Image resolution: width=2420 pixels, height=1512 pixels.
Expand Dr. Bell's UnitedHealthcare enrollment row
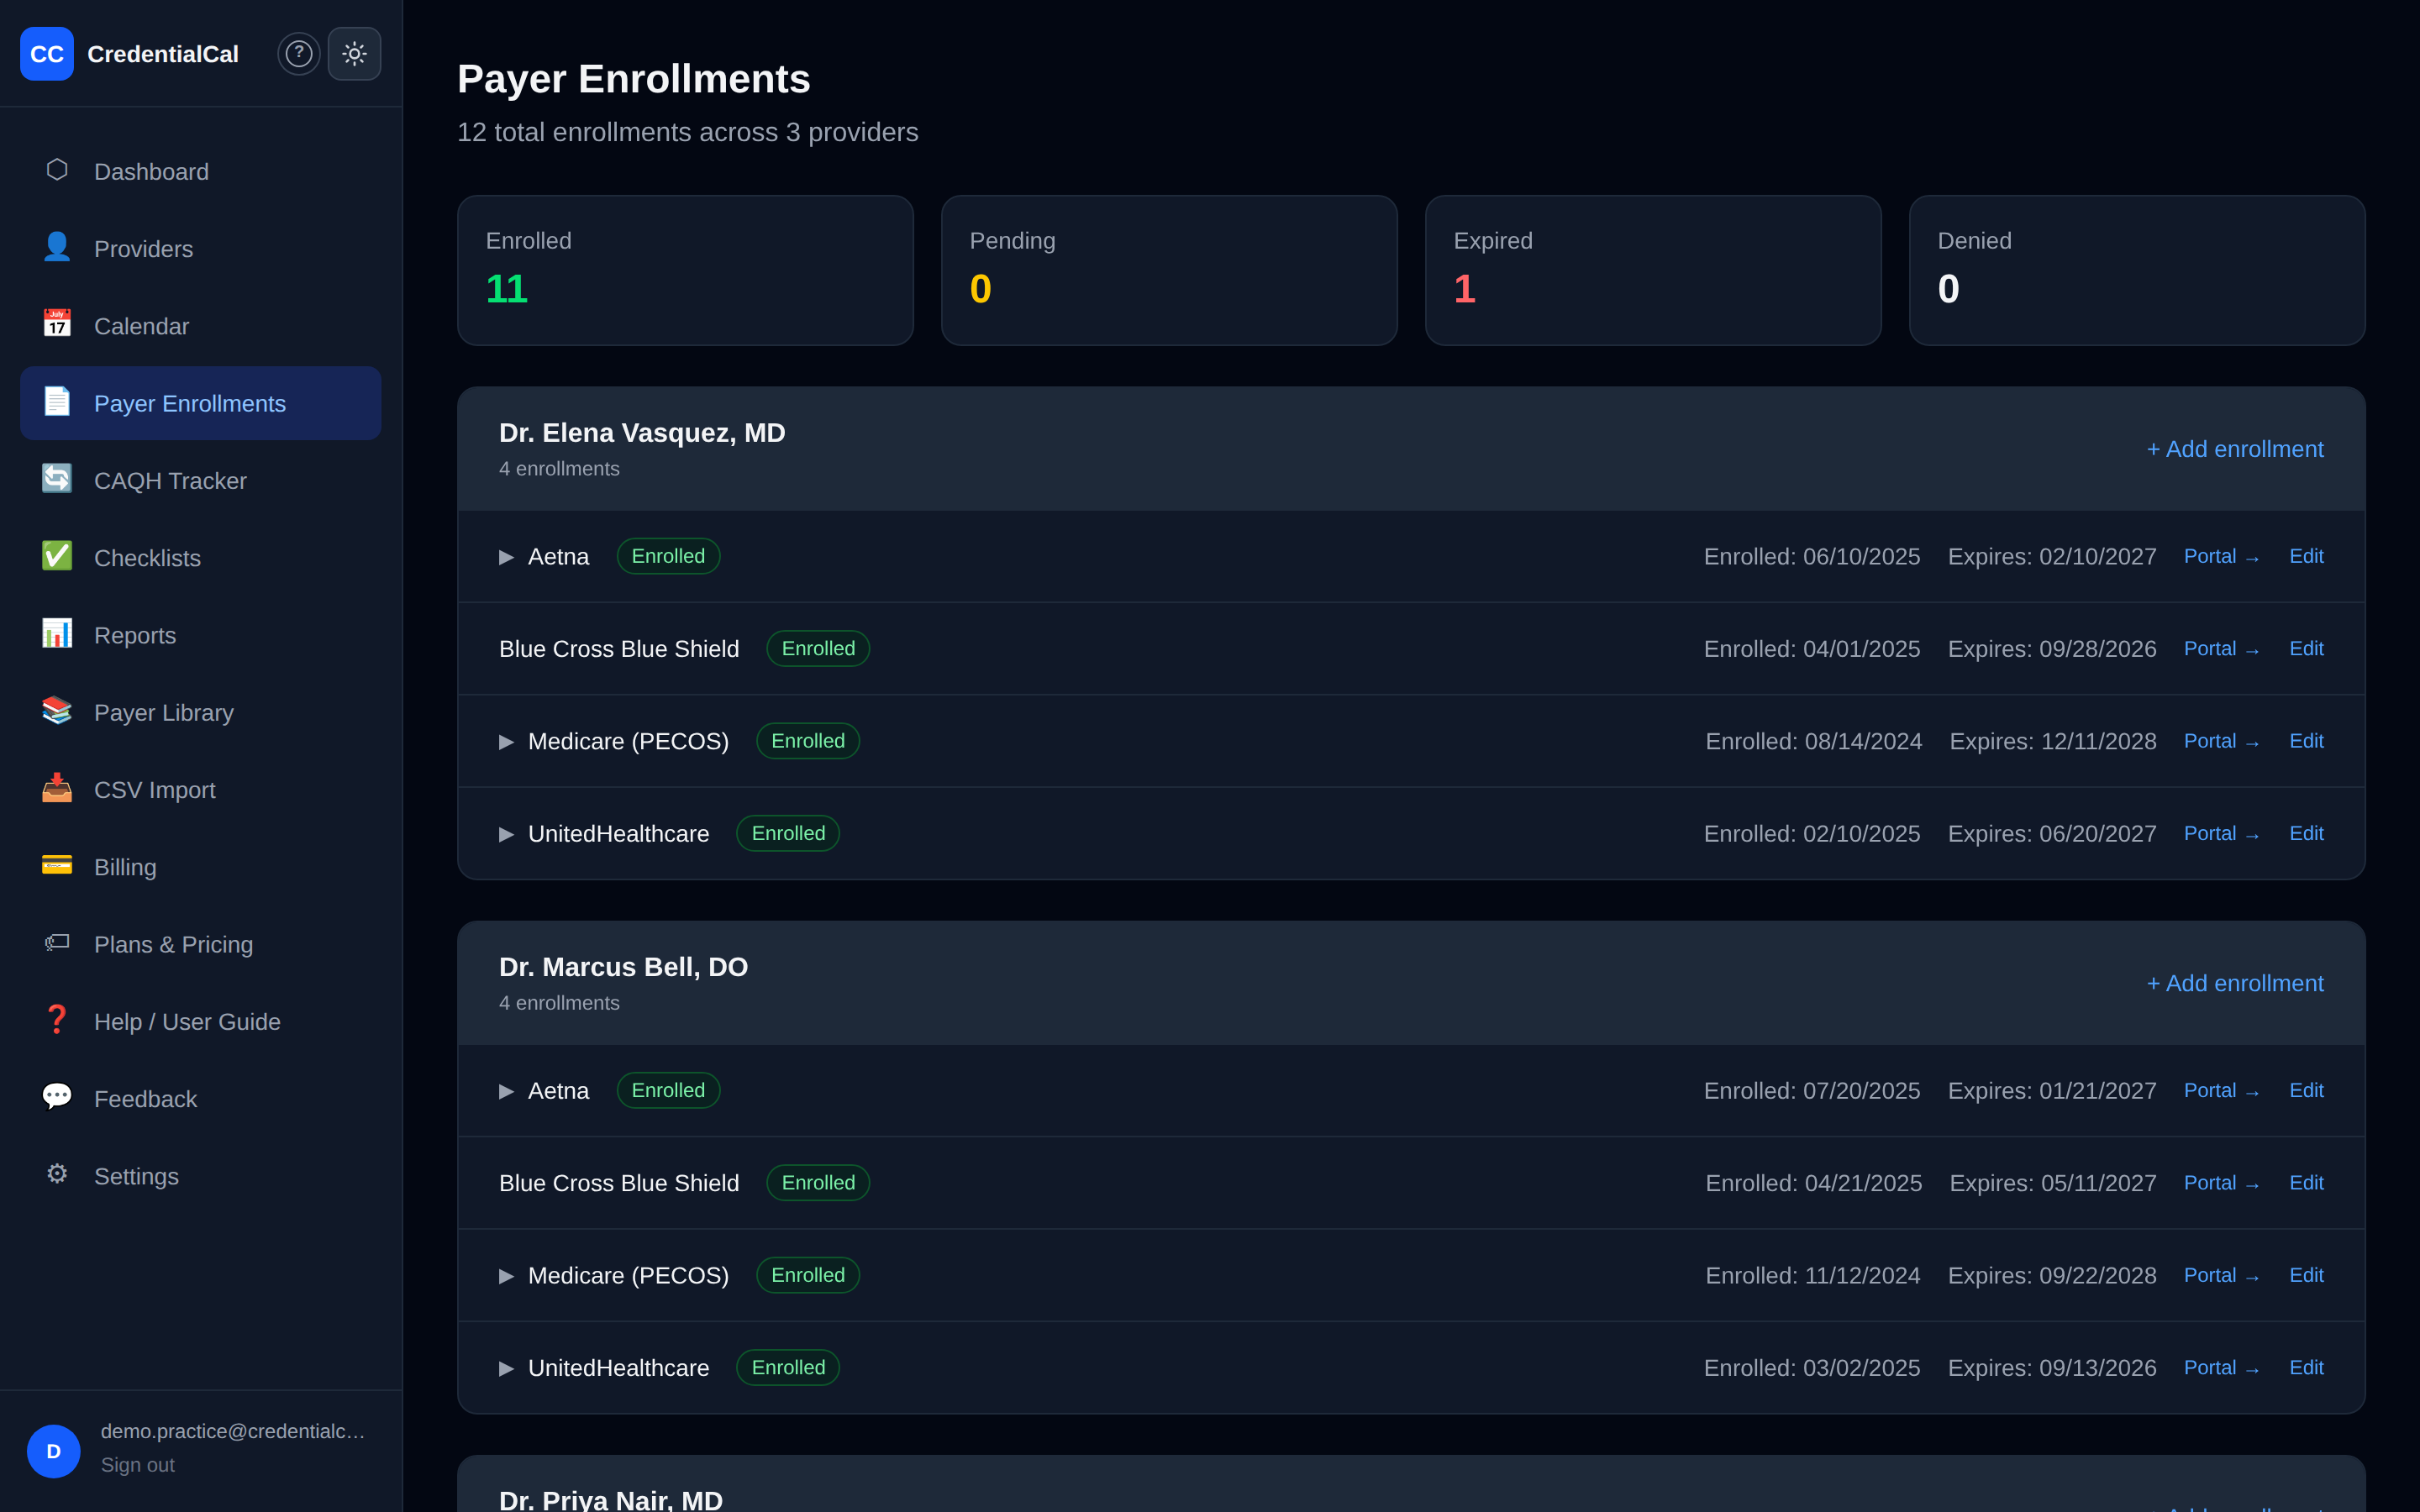506,1369
